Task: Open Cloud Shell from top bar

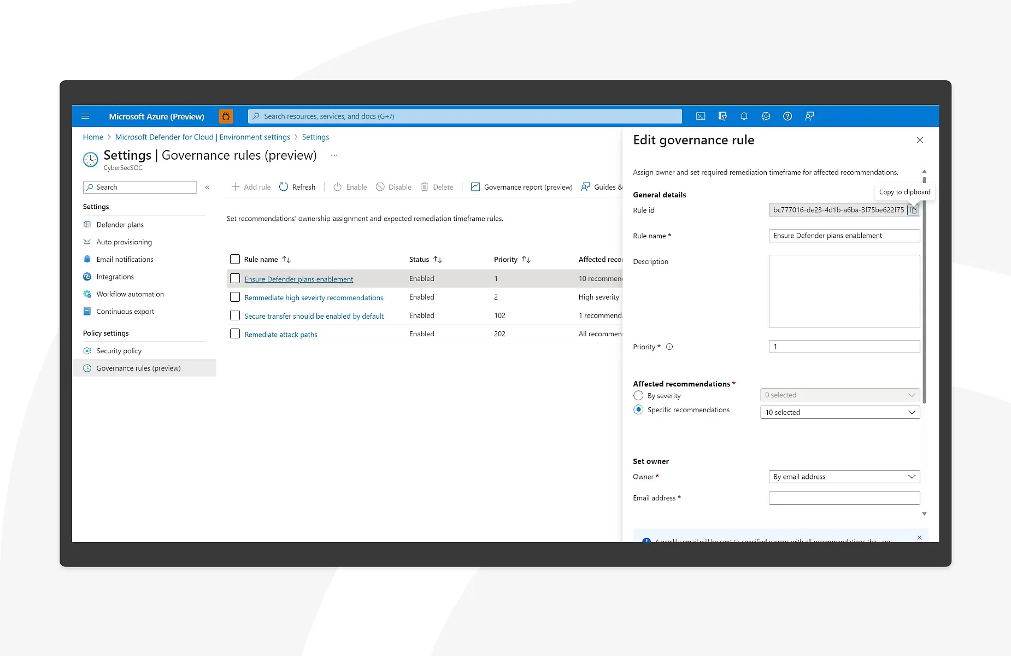Action: click(701, 116)
